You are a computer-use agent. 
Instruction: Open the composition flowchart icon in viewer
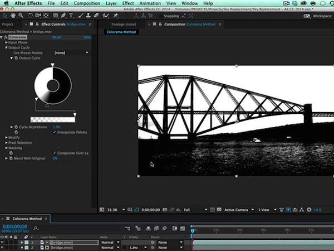pos(302,210)
